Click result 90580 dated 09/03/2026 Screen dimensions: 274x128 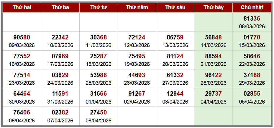[22, 37]
